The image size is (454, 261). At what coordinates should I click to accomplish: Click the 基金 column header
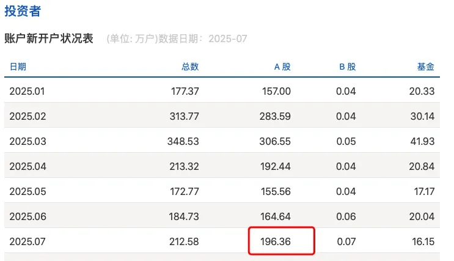426,67
